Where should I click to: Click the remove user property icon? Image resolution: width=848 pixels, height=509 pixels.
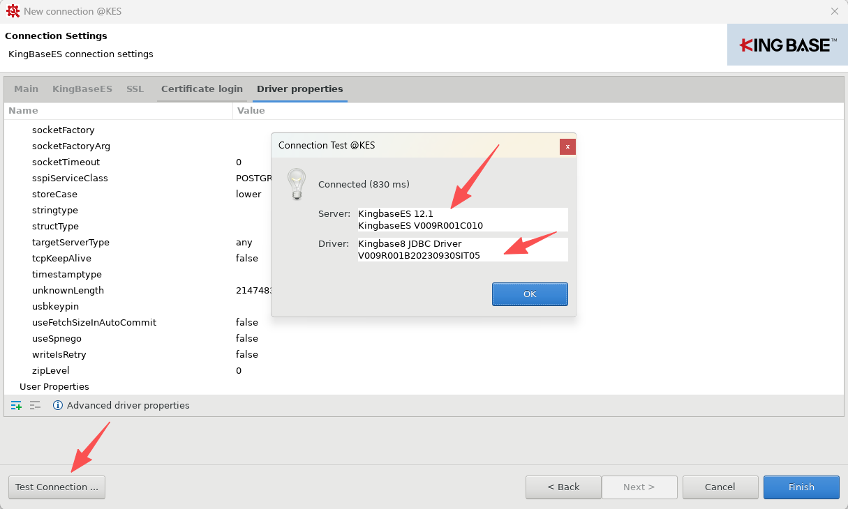coord(35,405)
